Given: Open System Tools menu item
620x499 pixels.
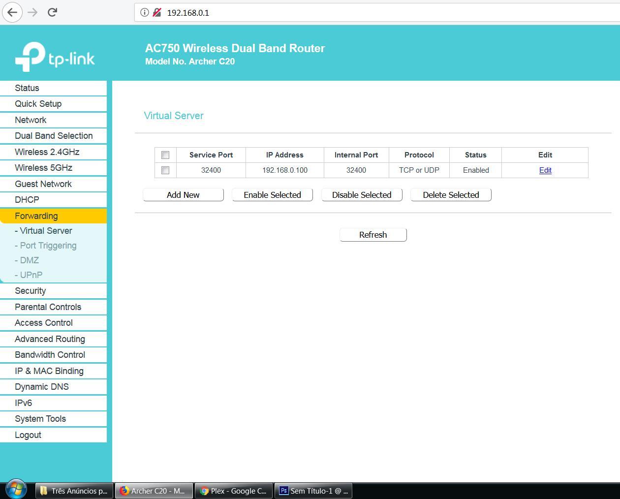Looking at the screenshot, I should point(53,419).
